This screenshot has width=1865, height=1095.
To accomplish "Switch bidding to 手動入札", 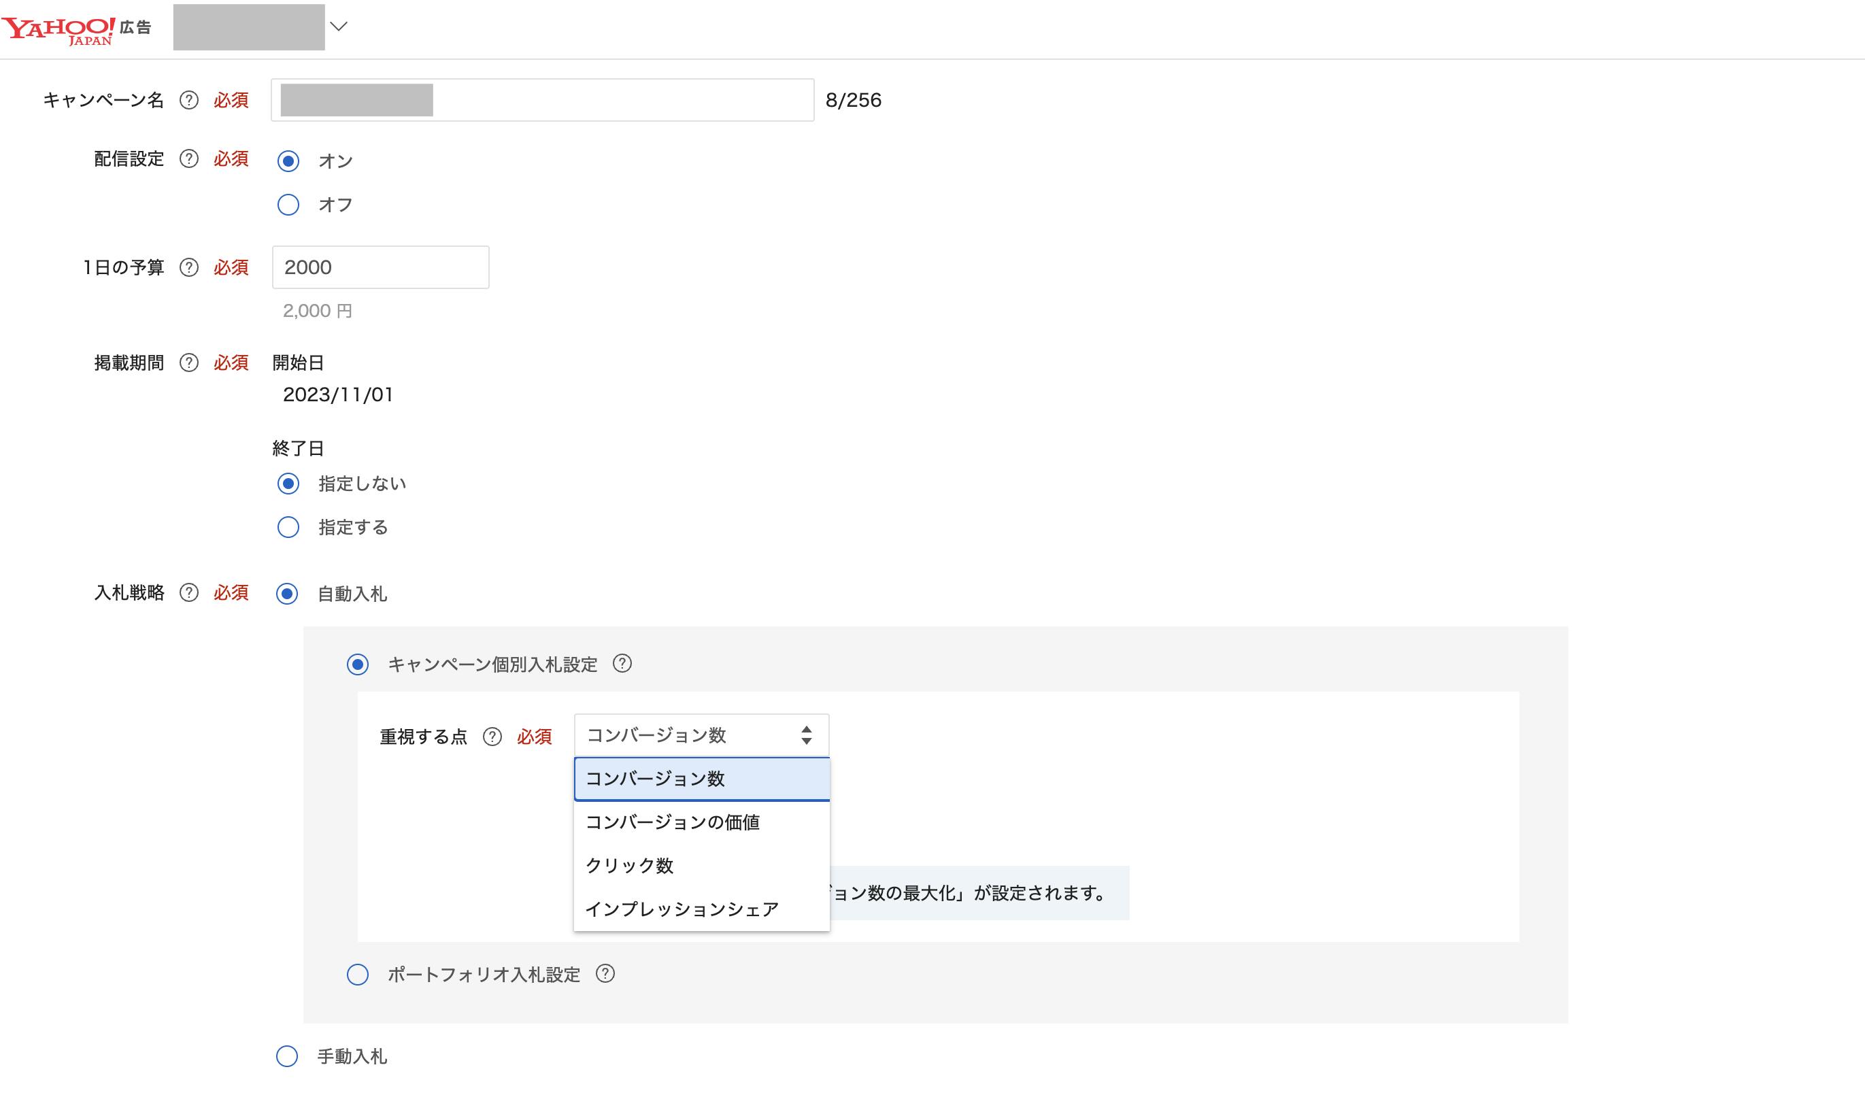I will coord(288,1056).
